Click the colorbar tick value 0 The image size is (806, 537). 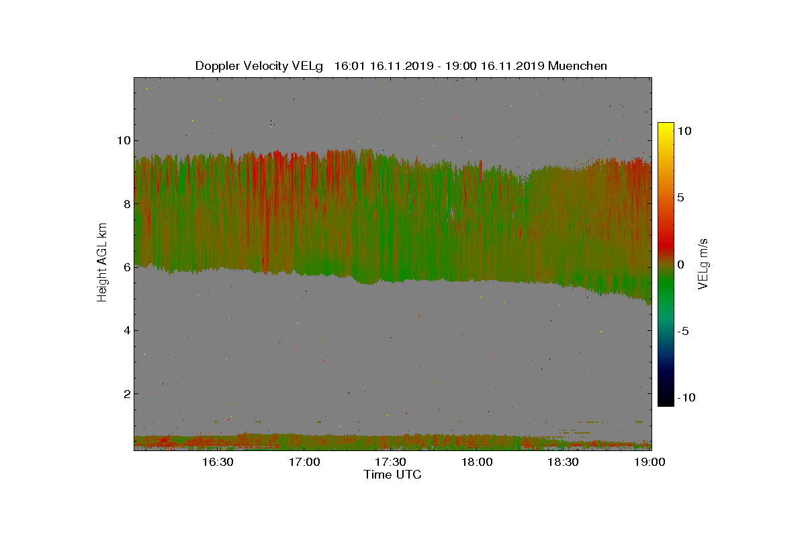pos(680,264)
